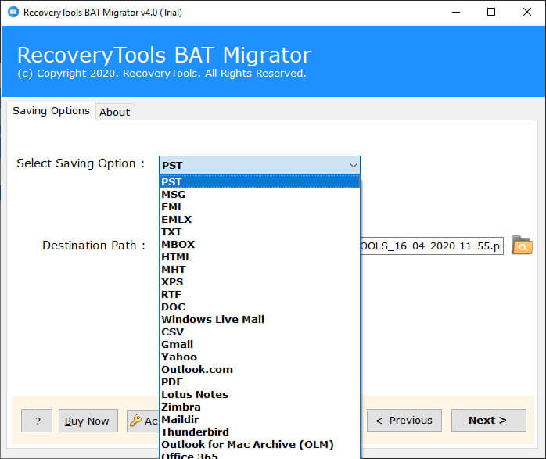The height and width of the screenshot is (459, 546).
Task: Choose TXT from the saving list
Action: pos(260,231)
